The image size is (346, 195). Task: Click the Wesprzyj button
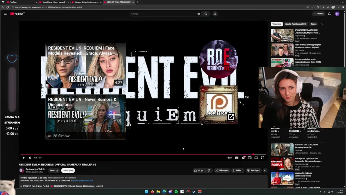54,170
